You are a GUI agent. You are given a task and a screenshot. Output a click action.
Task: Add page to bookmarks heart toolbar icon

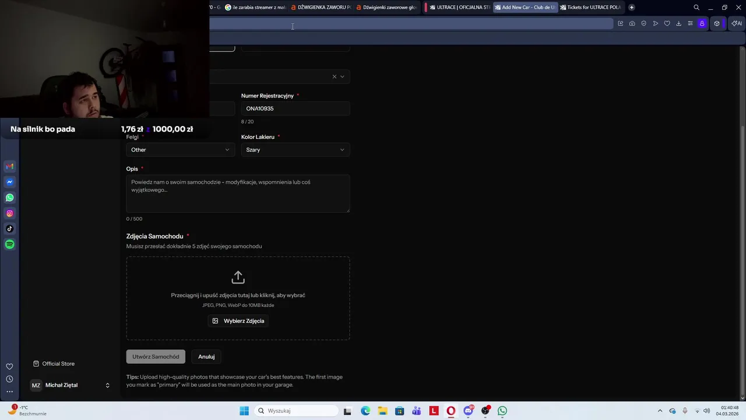pos(667,23)
